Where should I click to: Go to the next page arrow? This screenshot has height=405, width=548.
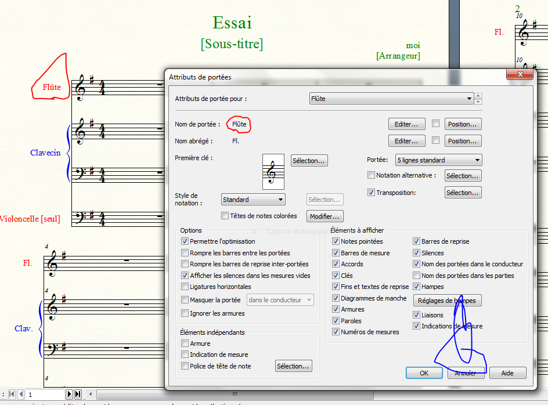(x=70, y=395)
